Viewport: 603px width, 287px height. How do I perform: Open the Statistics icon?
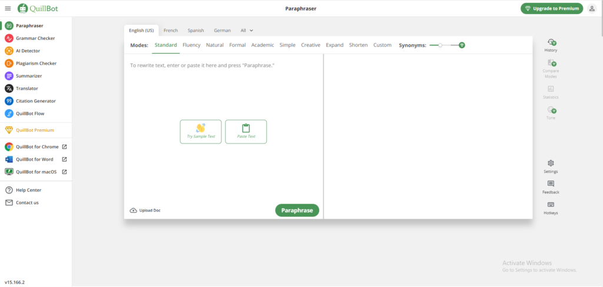click(x=551, y=89)
